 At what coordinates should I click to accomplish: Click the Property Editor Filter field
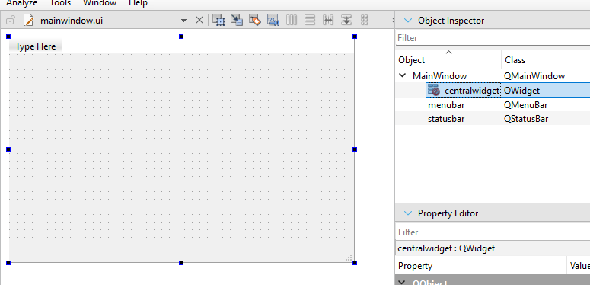point(493,232)
